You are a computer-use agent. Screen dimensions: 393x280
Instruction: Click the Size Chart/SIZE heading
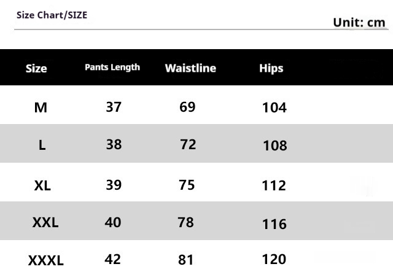(52, 15)
